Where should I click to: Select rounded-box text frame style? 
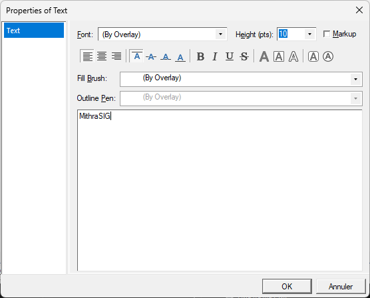[313, 56]
